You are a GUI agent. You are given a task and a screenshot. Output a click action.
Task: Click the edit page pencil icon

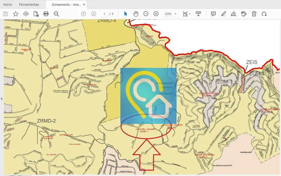pos(244,14)
